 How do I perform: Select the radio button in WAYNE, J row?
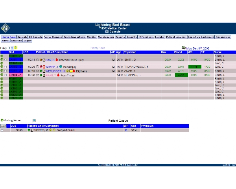pyautogui.click(x=6, y=67)
